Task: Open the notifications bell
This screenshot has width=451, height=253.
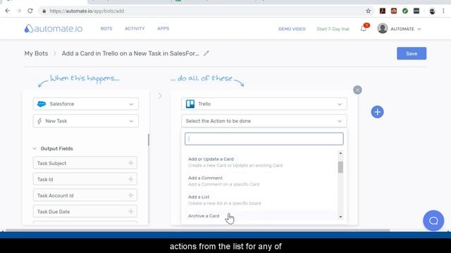Action: click(364, 28)
